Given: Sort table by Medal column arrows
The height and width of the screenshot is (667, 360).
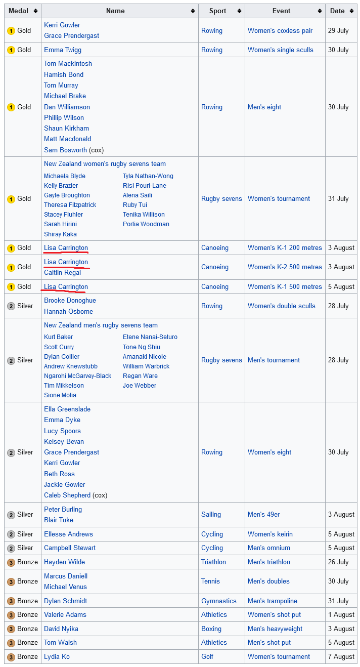Looking at the screenshot, I should coord(35,11).
